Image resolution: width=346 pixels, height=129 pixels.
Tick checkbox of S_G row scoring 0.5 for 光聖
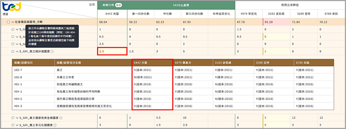pyautogui.click(x=13, y=37)
